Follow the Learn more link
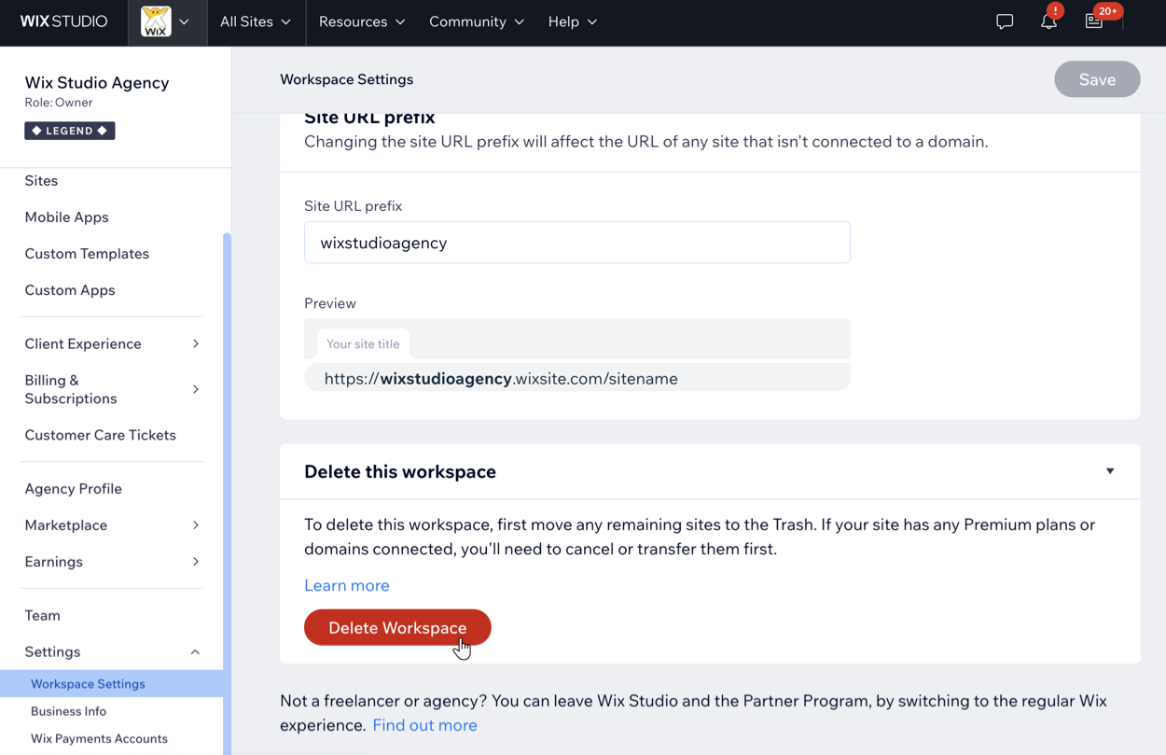The height and width of the screenshot is (755, 1166). click(x=347, y=585)
